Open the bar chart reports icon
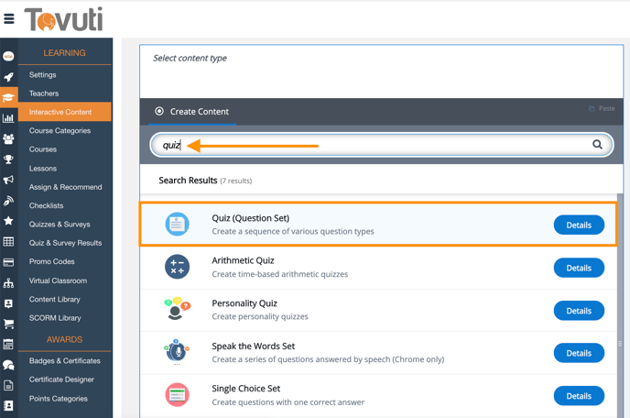Image resolution: width=630 pixels, height=418 pixels. point(8,118)
